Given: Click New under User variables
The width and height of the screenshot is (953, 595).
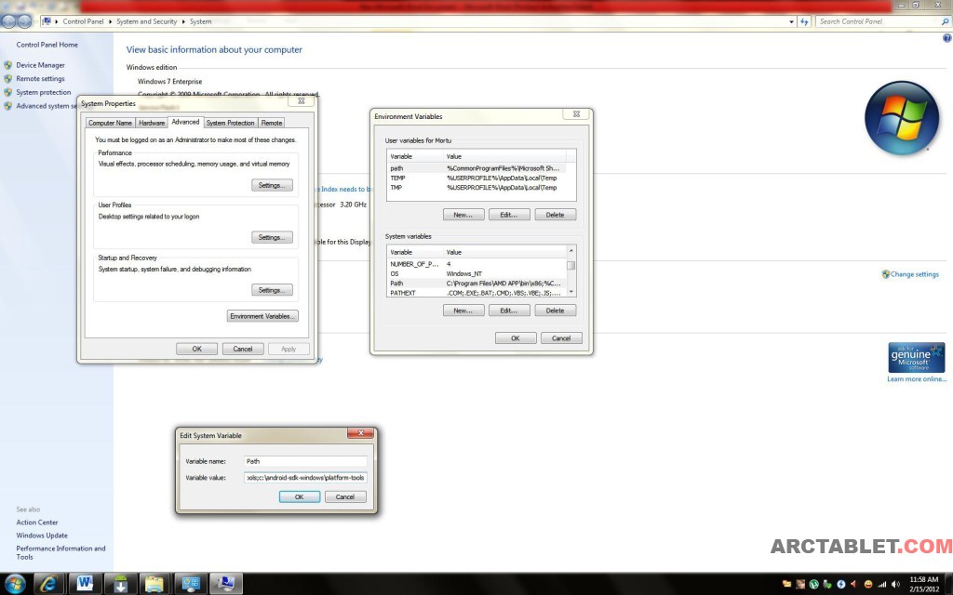Looking at the screenshot, I should tap(463, 215).
